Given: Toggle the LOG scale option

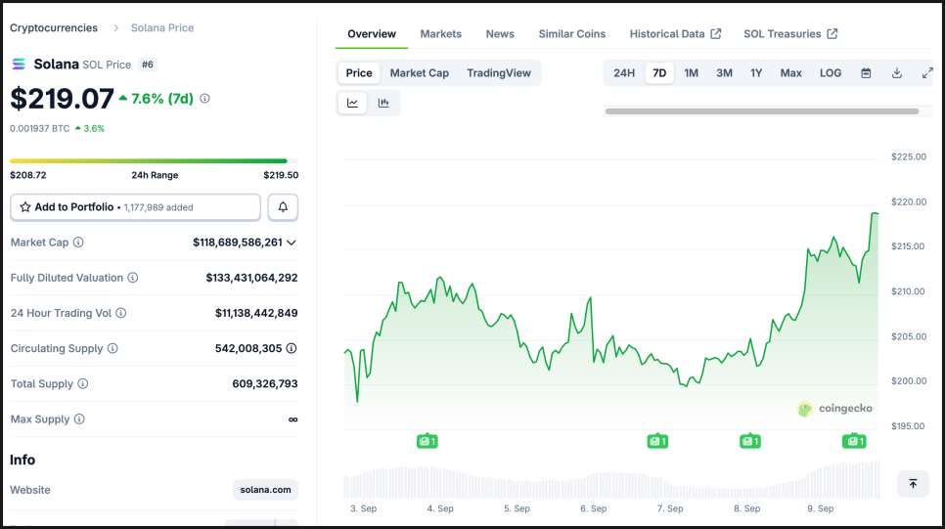Looking at the screenshot, I should point(830,73).
